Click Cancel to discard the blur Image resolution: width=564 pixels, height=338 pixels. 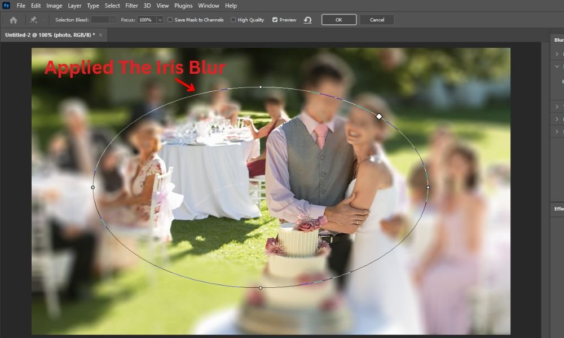pos(377,20)
